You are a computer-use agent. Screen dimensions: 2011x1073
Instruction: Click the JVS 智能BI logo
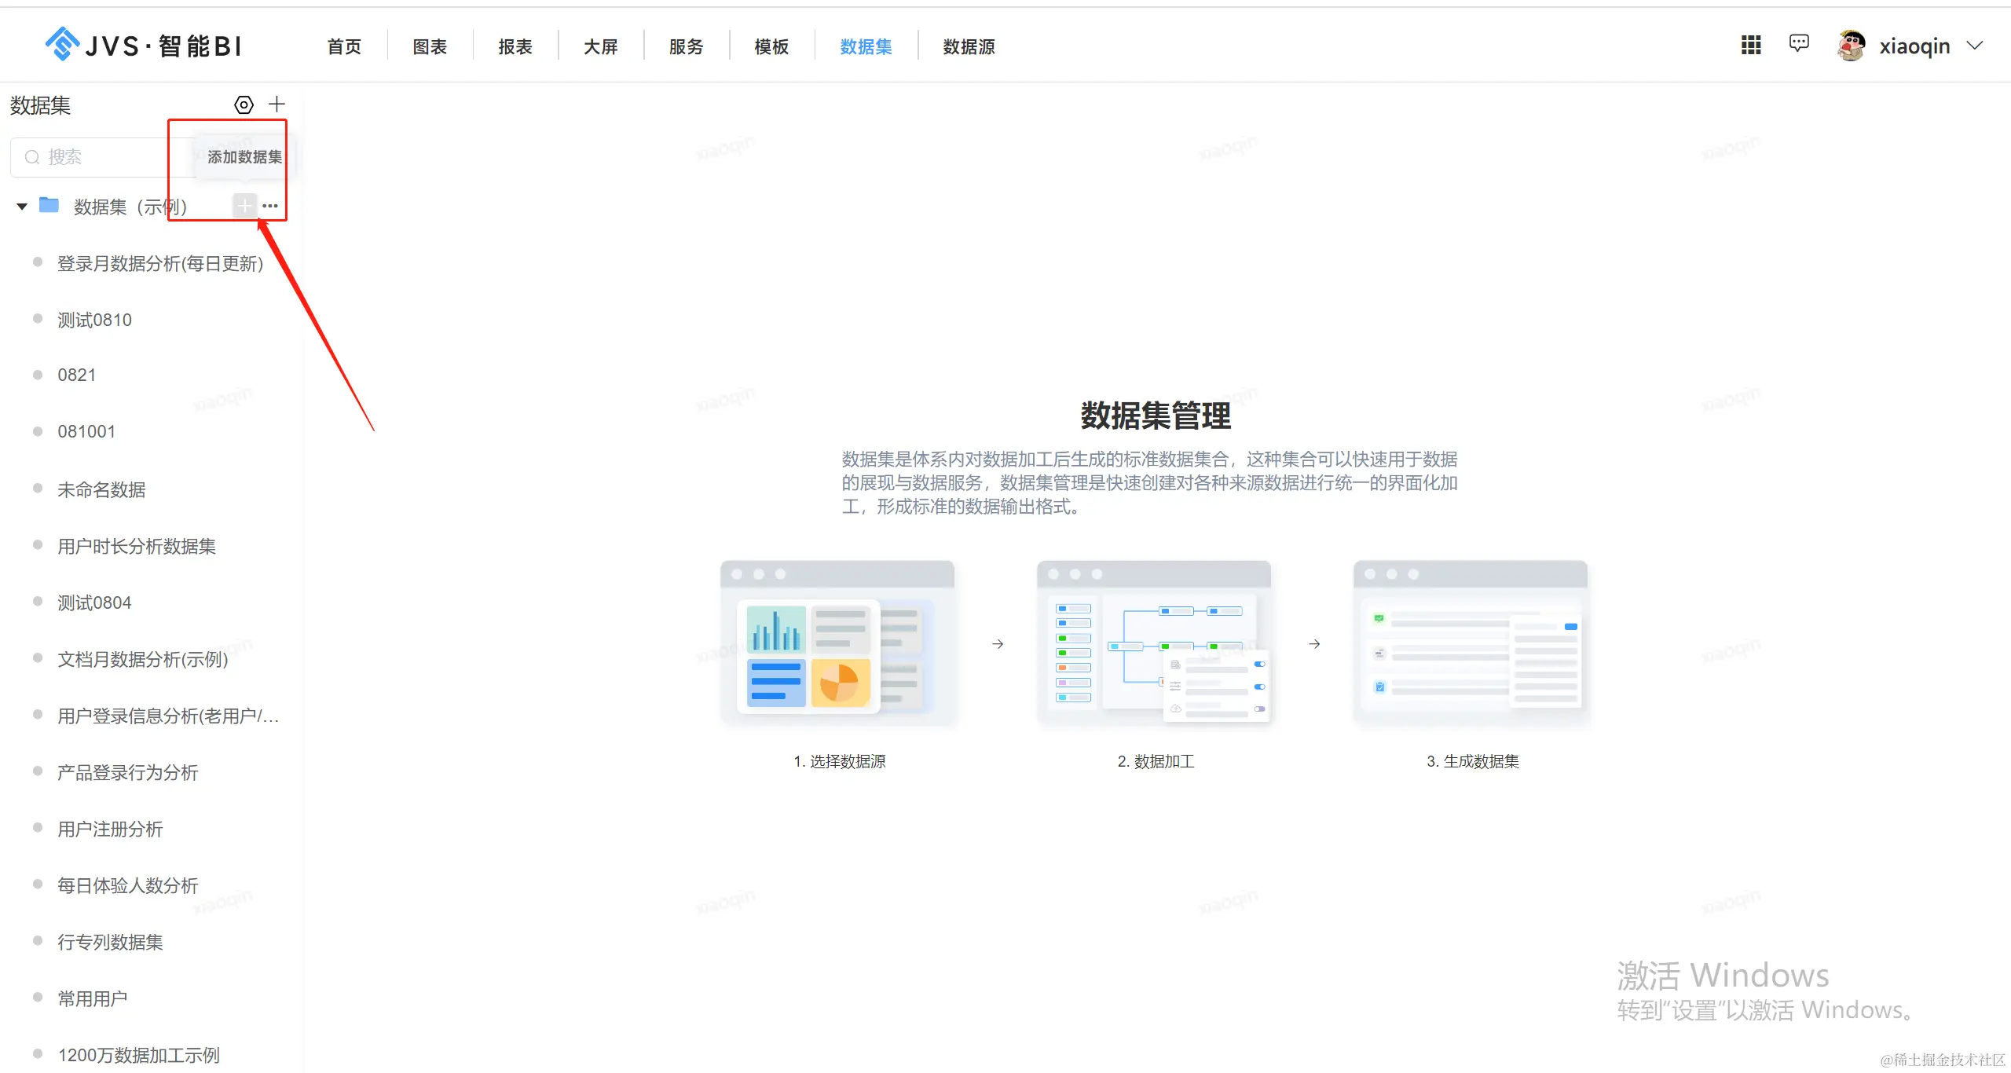pos(143,46)
